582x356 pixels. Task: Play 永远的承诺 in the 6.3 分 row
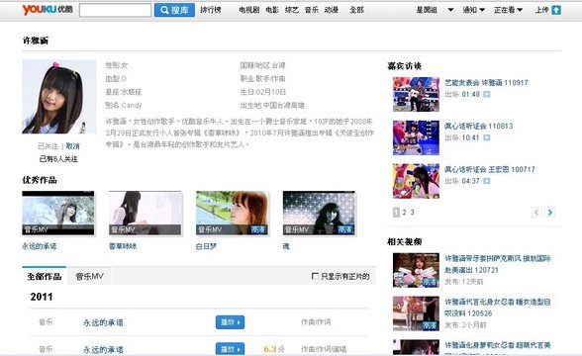point(230,349)
